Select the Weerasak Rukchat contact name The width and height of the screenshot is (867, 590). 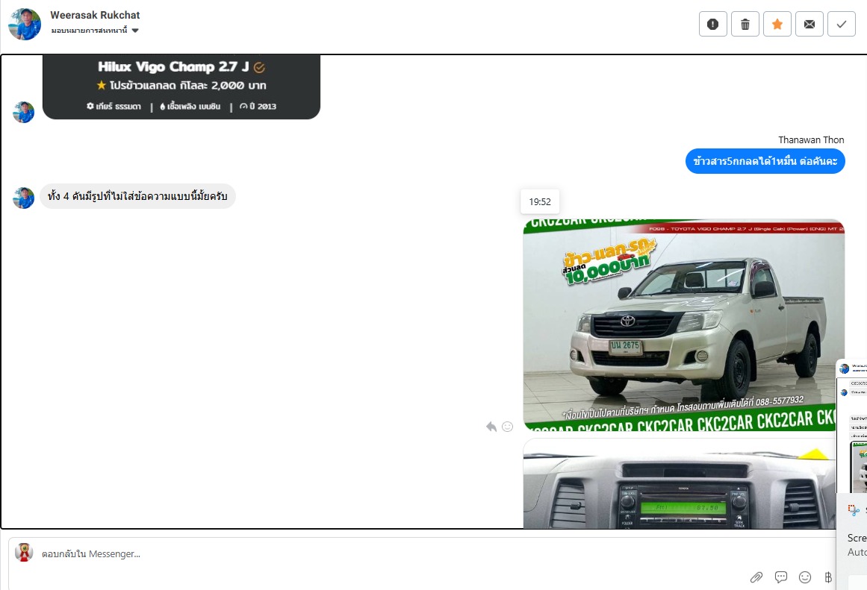pos(95,15)
